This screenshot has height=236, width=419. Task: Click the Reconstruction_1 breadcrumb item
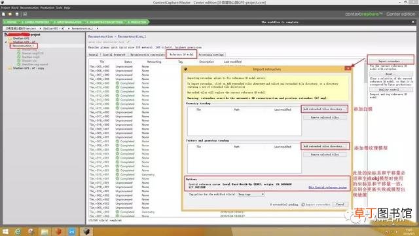tap(82, 28)
